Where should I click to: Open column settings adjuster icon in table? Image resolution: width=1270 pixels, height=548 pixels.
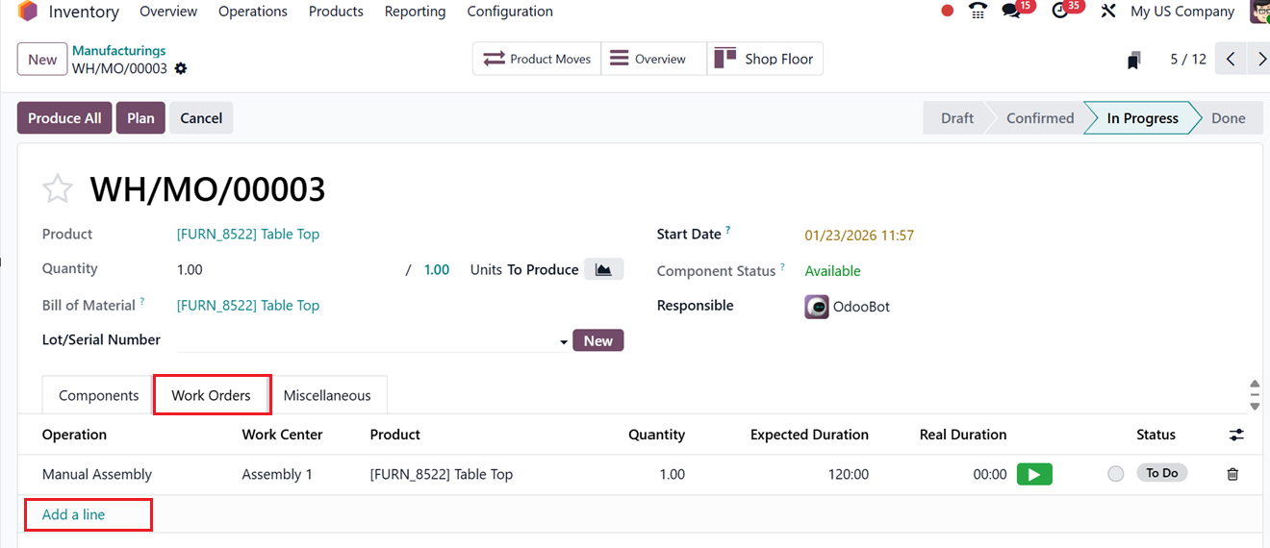(1236, 435)
